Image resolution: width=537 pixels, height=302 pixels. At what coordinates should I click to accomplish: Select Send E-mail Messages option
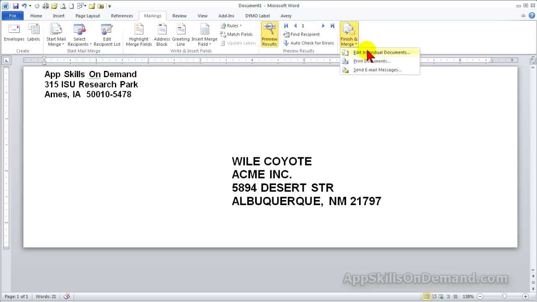click(x=377, y=70)
